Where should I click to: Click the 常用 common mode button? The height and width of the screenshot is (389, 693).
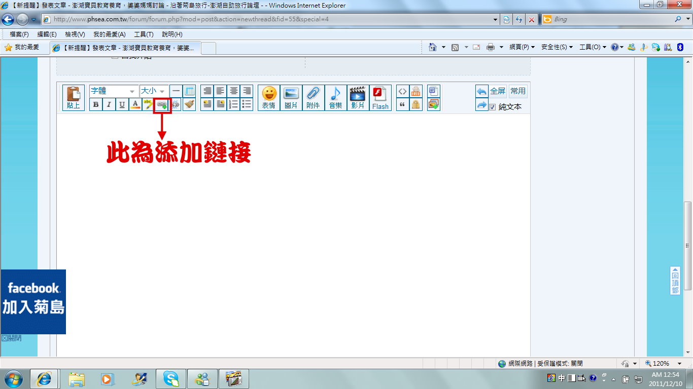pyautogui.click(x=518, y=91)
